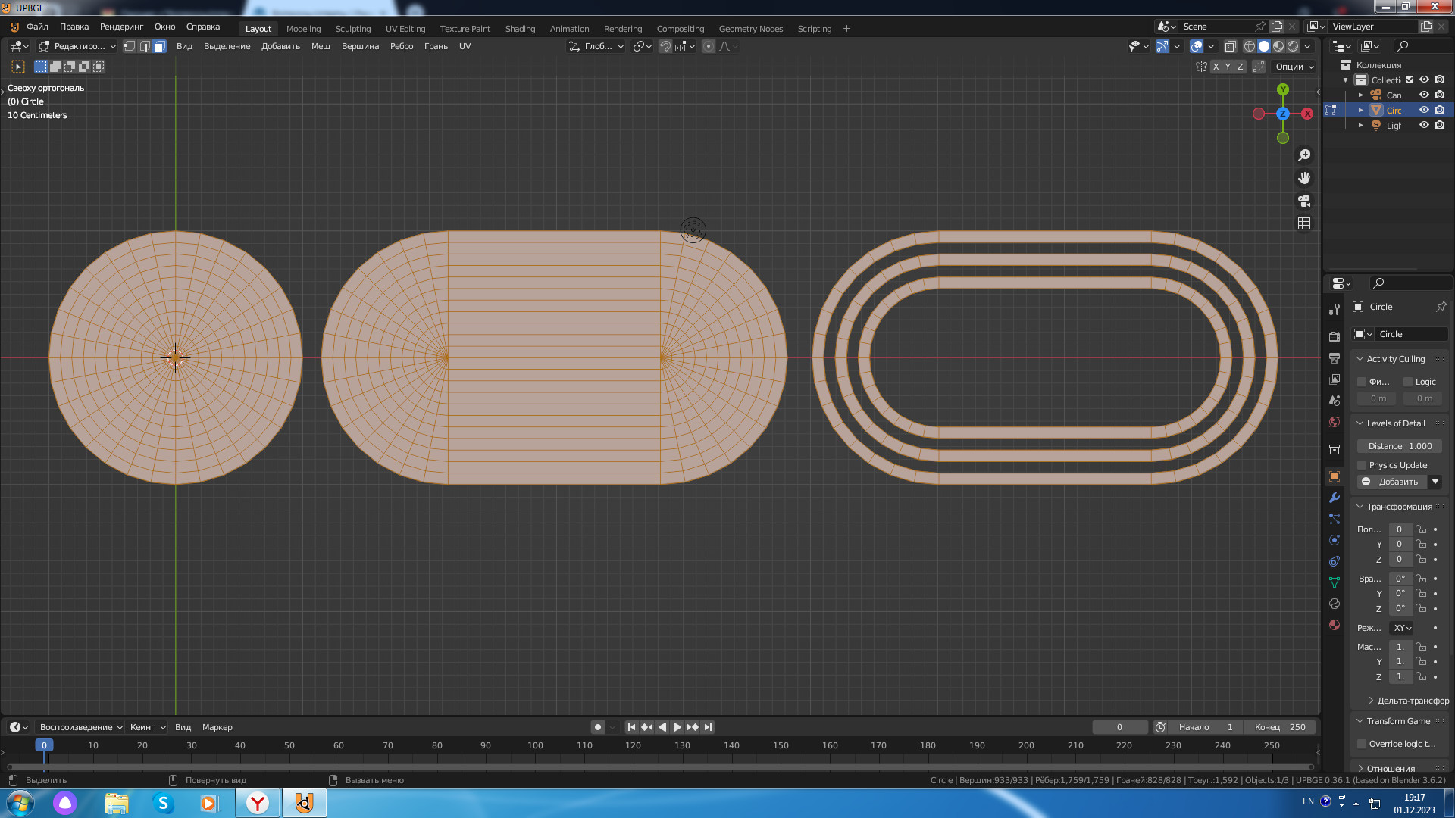This screenshot has width=1455, height=818.
Task: Select face selection mode icon
Action: click(159, 46)
